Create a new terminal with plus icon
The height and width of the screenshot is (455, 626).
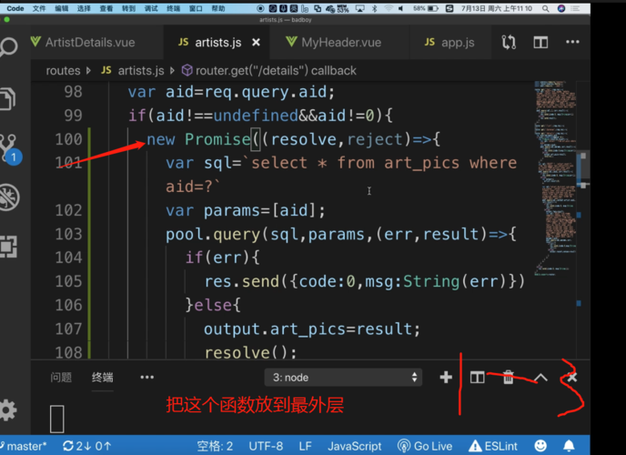click(x=446, y=377)
